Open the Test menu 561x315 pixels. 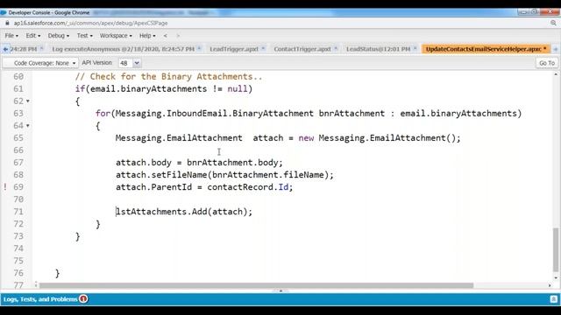[x=84, y=36]
